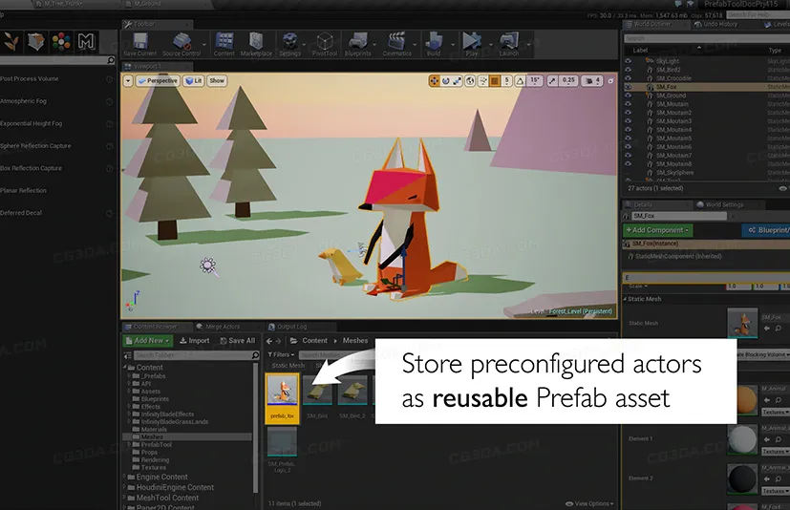Click the Import button in Content Browser

point(195,341)
